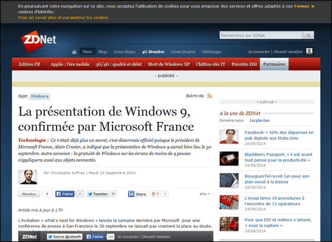Open Livres blancs menu item

[124, 52]
